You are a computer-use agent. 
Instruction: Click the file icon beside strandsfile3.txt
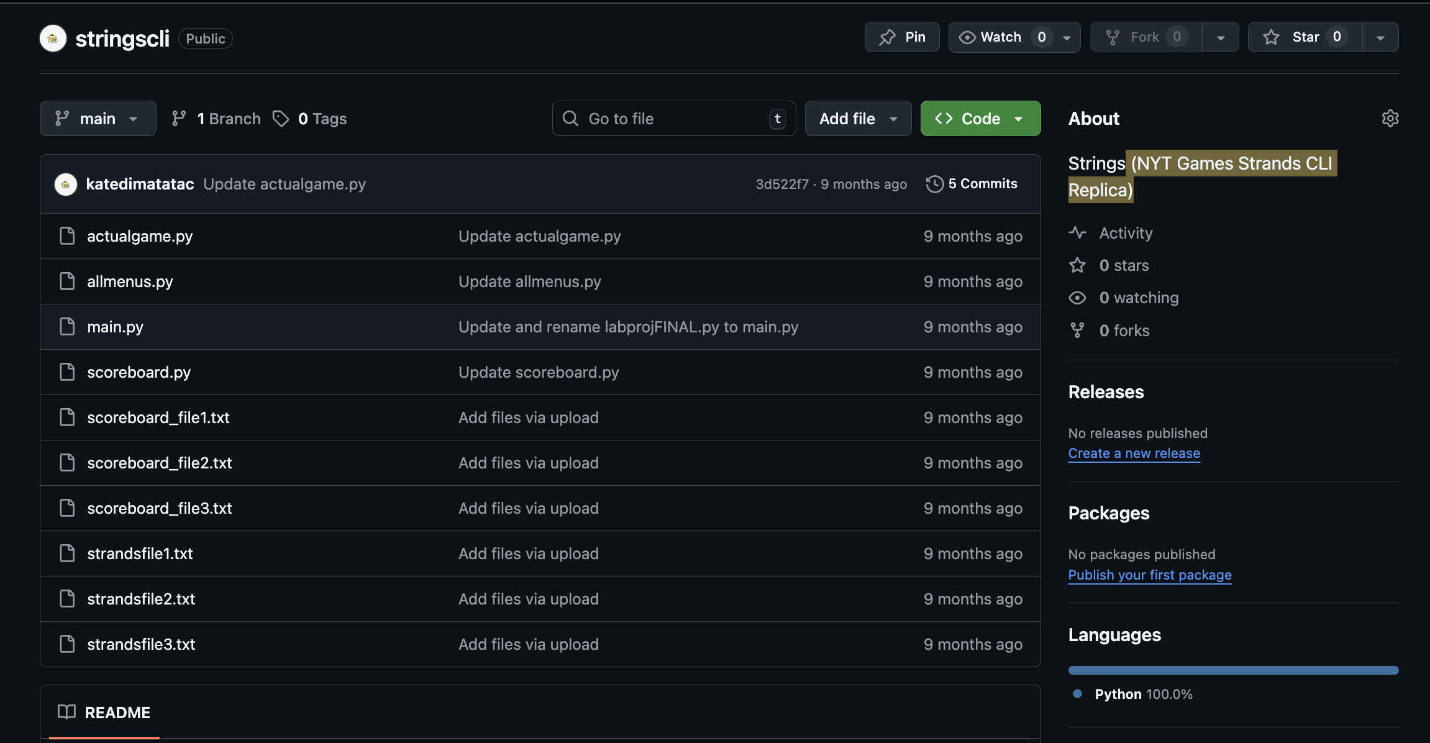coord(67,644)
